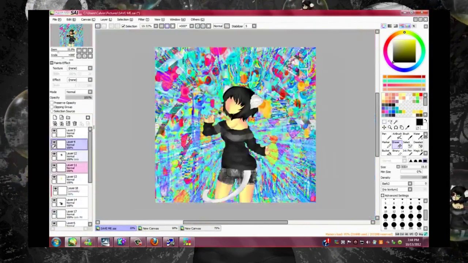This screenshot has height=263, width=468.
Task: Create a new normal layer
Action: click(55, 118)
